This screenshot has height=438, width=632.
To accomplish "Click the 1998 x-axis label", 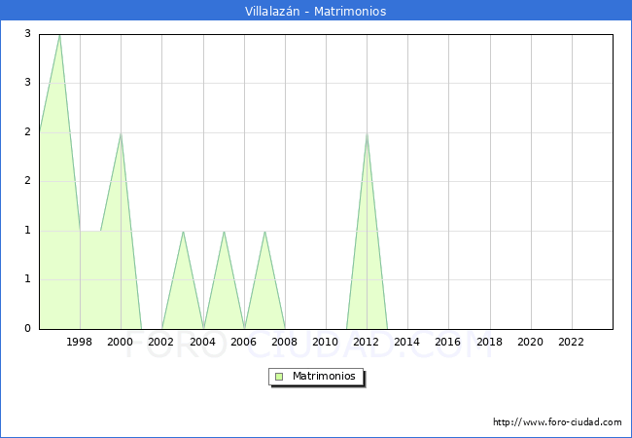I will 80,342.
